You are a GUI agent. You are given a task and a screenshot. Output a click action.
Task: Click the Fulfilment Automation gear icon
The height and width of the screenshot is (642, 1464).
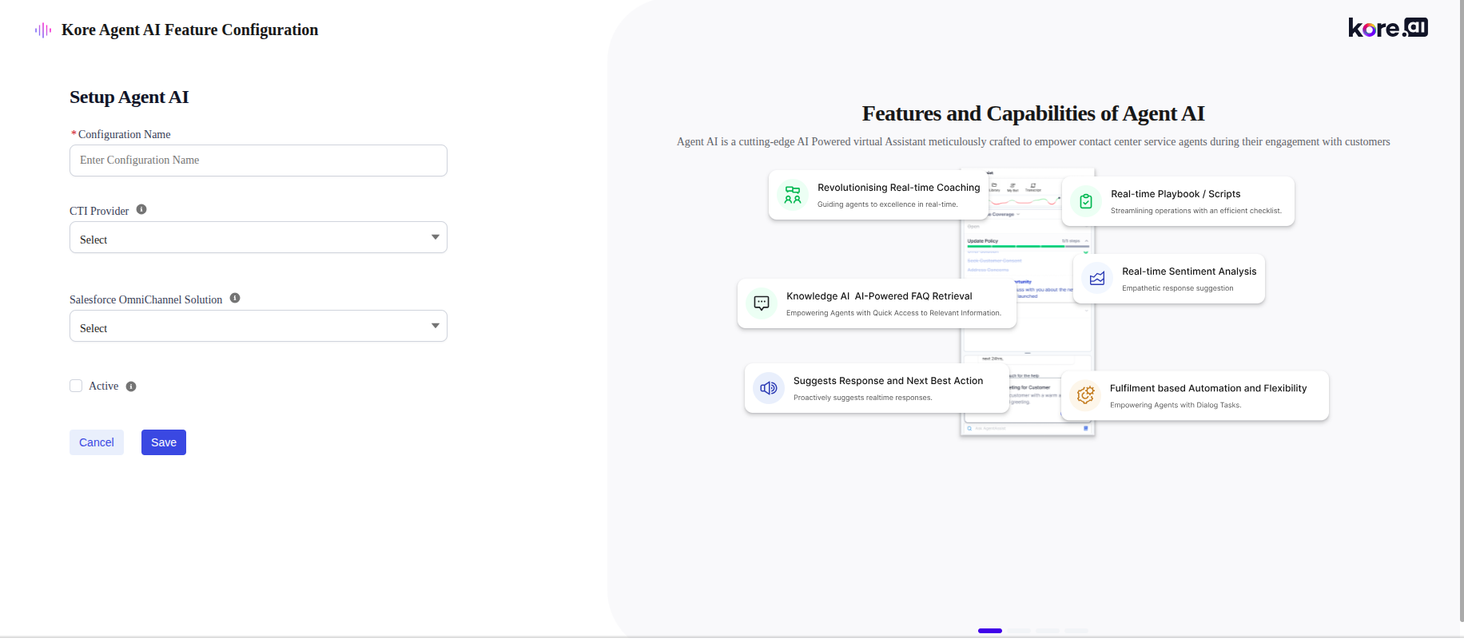[1085, 395]
